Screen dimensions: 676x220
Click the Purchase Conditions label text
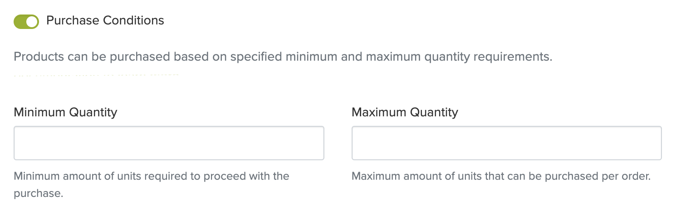tap(105, 20)
